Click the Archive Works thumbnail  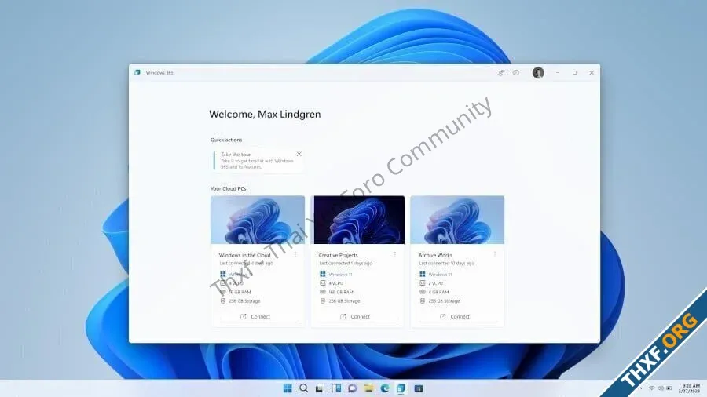[x=457, y=220]
